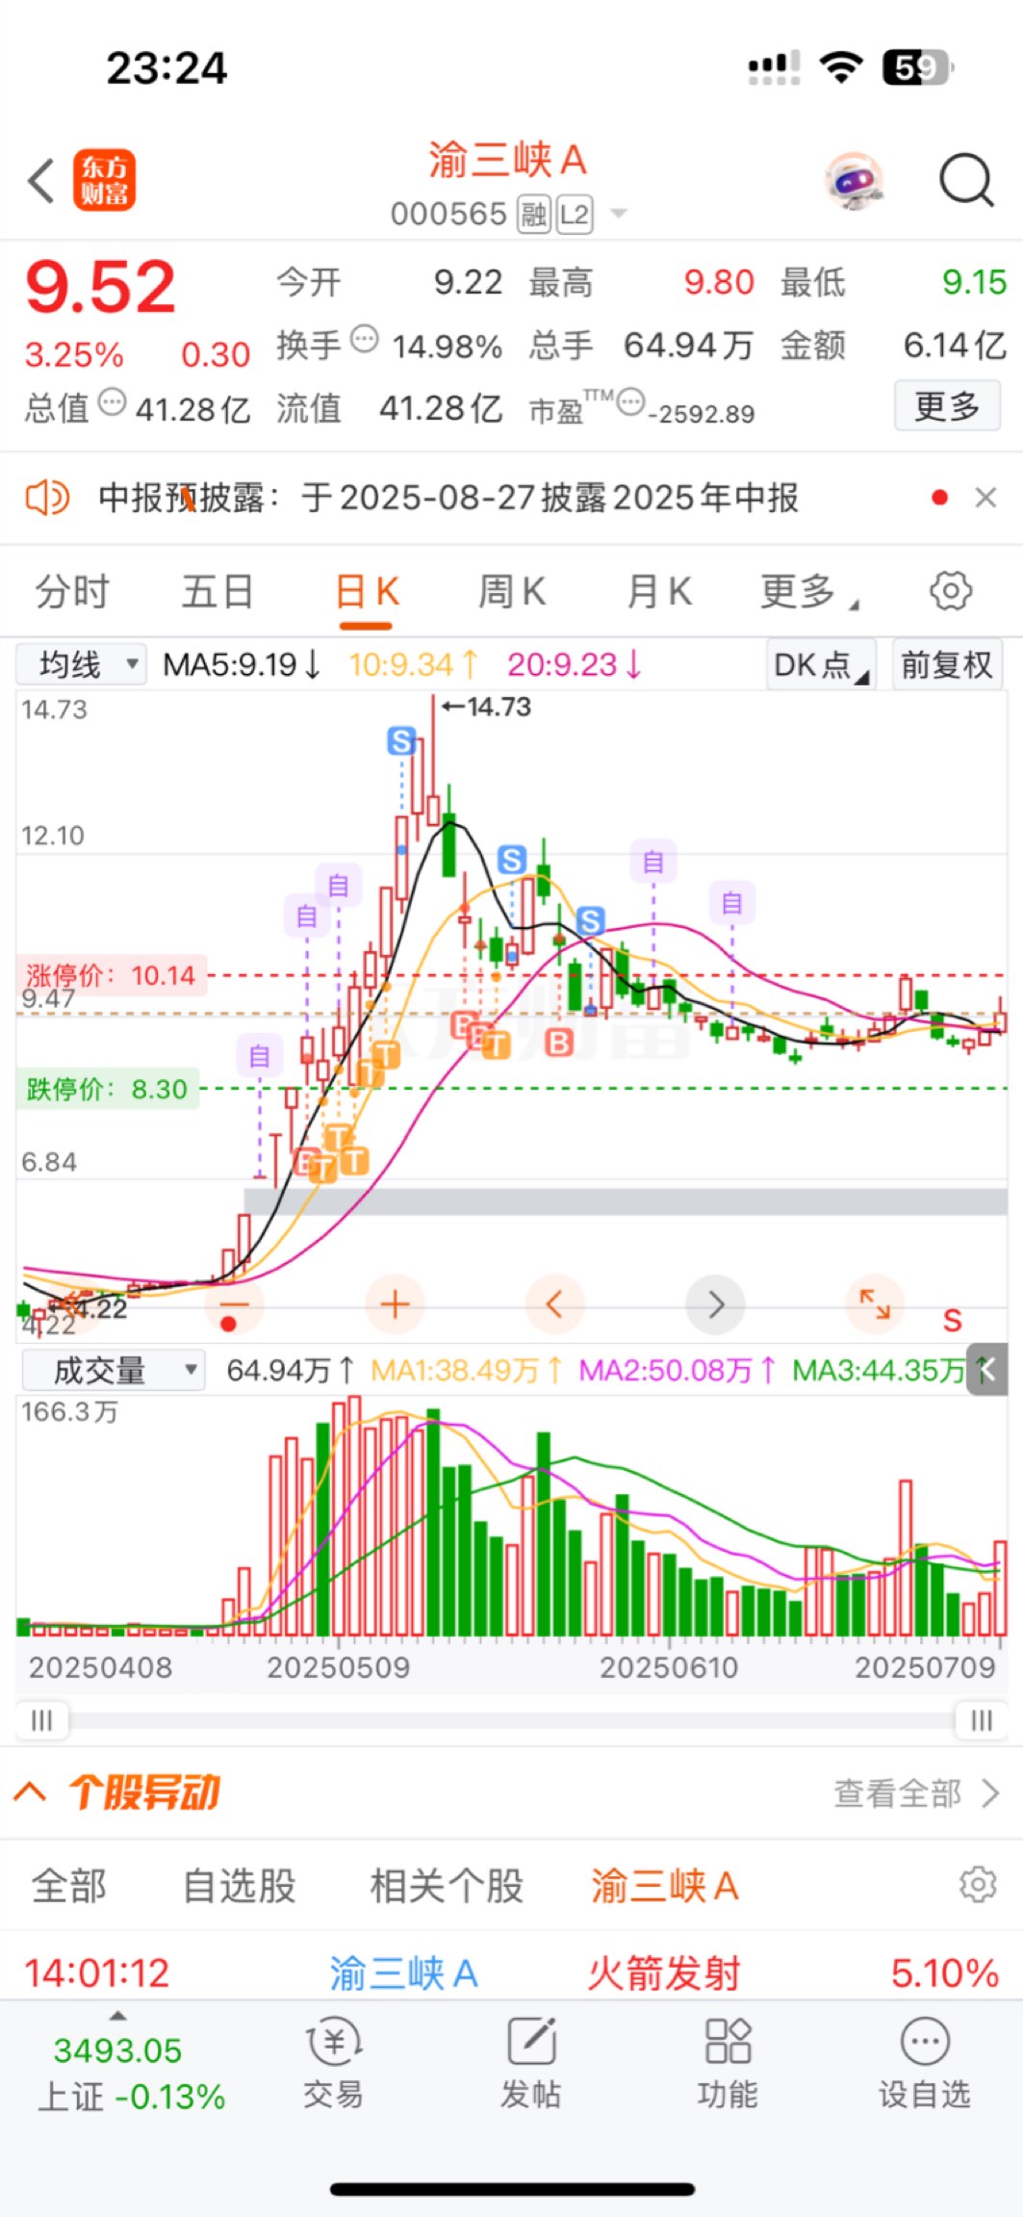This screenshot has width=1023, height=2217.
Task: Tap the 涨停价 10.14 label
Action: (111, 975)
